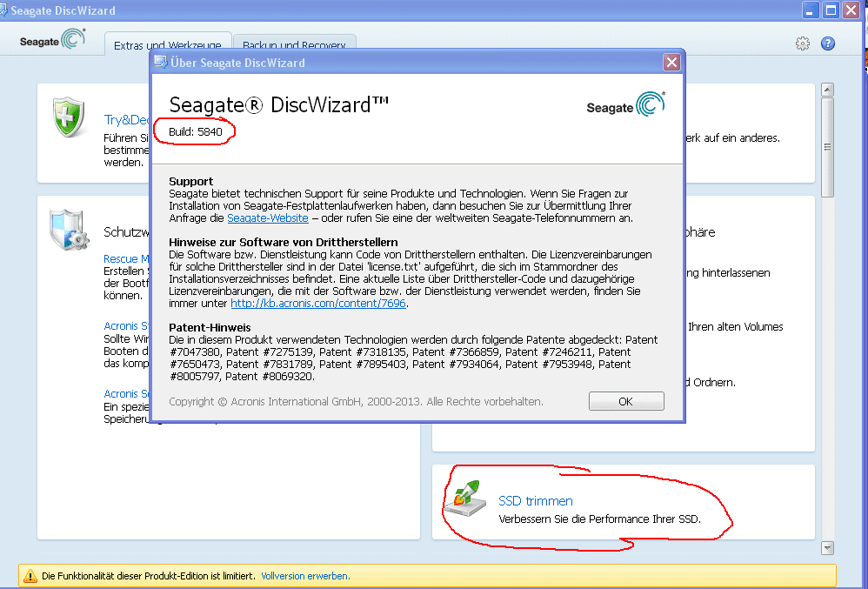Close the Über Seagate DiscWizard dialog
This screenshot has height=589, width=868.
(x=671, y=63)
